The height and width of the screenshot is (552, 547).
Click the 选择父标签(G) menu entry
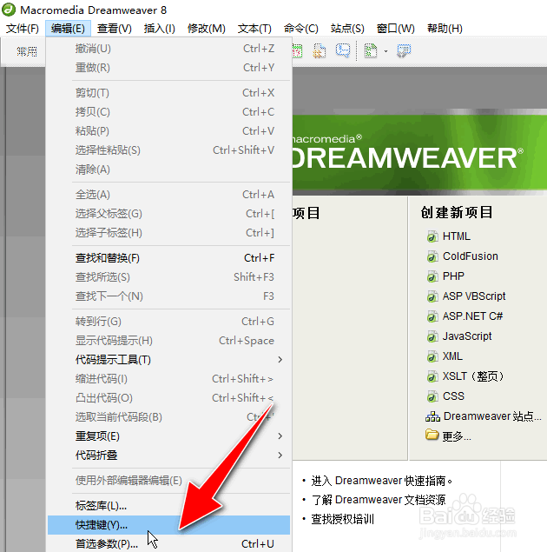(x=168, y=213)
